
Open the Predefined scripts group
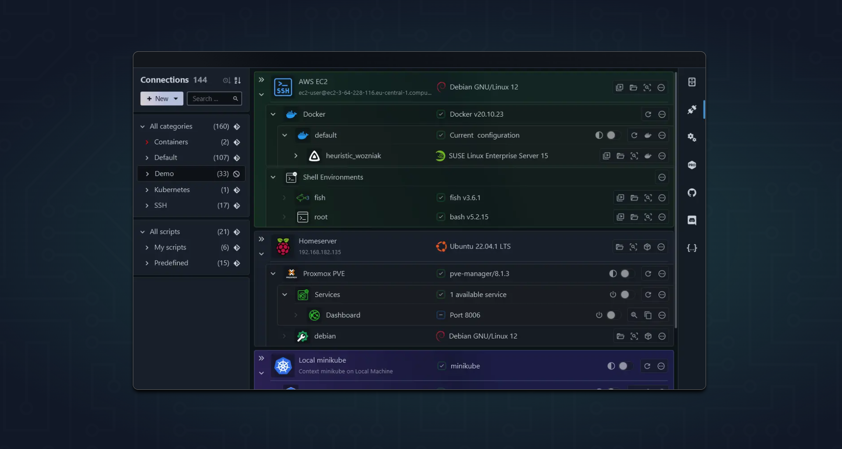pos(171,263)
